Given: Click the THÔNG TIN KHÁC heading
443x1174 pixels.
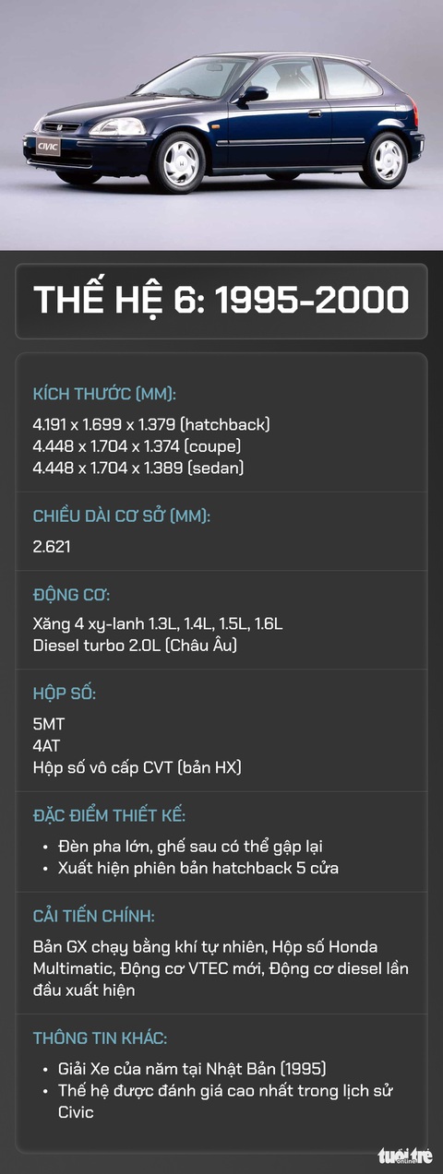Looking at the screenshot, I should coord(100,1038).
